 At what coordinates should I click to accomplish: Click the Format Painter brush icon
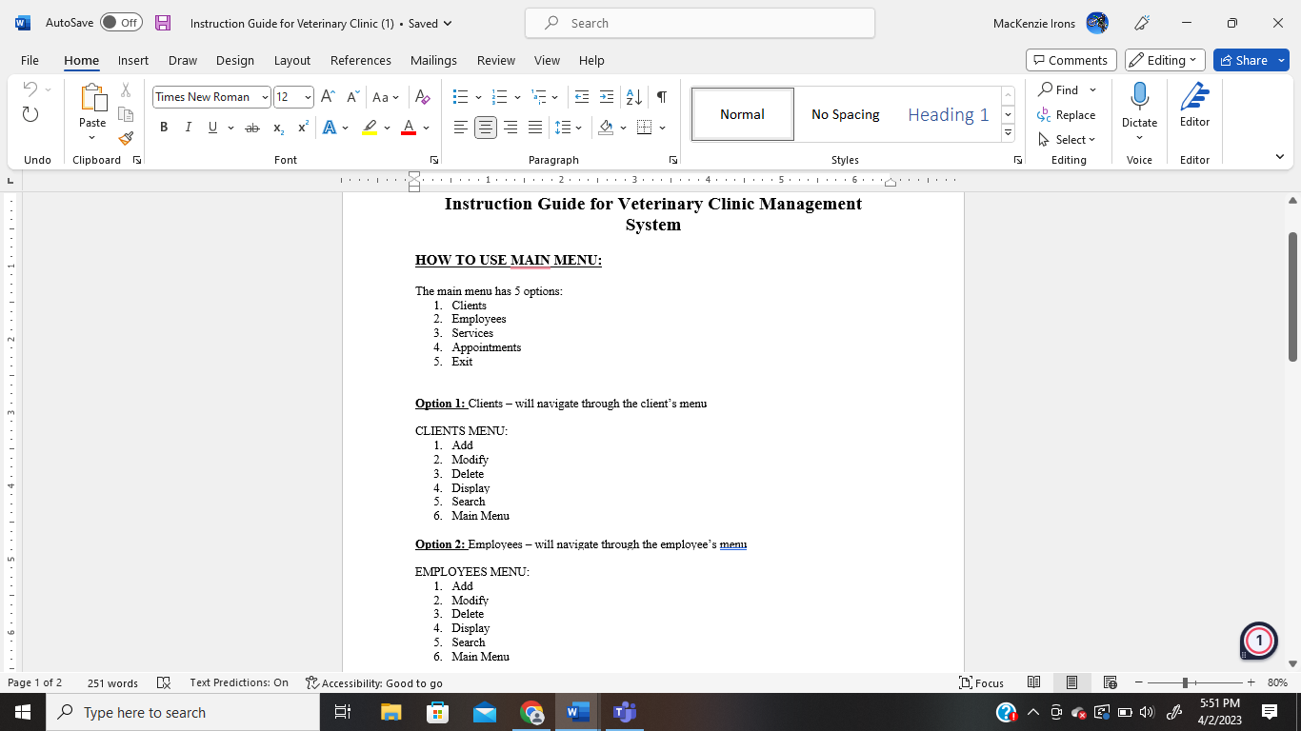click(x=126, y=138)
